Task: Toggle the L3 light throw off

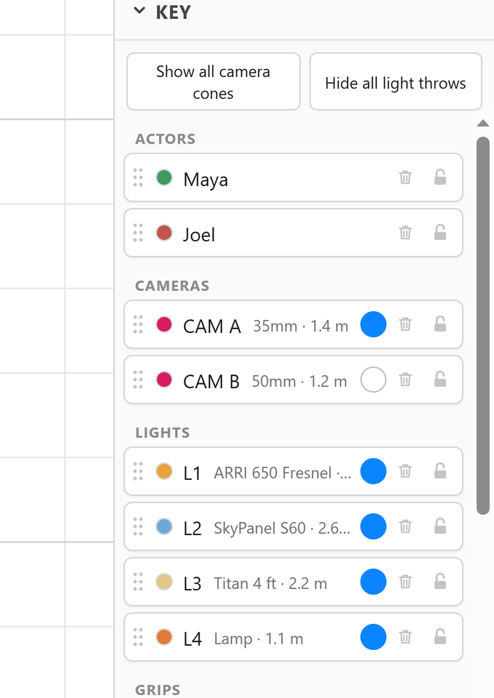Action: click(373, 582)
